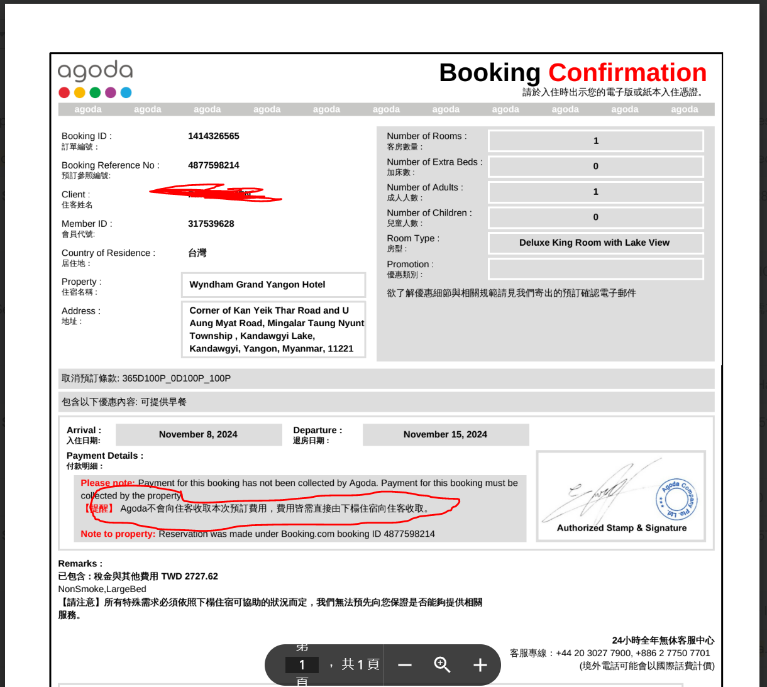Click the '【請注意】' special request notice
Viewport: 767px width, 687px height.
pyautogui.click(x=270, y=608)
